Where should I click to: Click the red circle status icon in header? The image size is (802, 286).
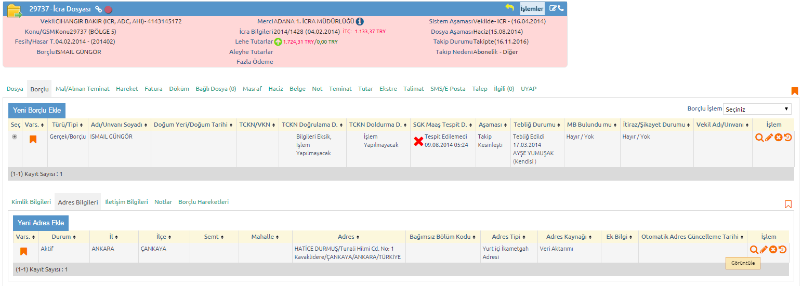[x=108, y=9]
